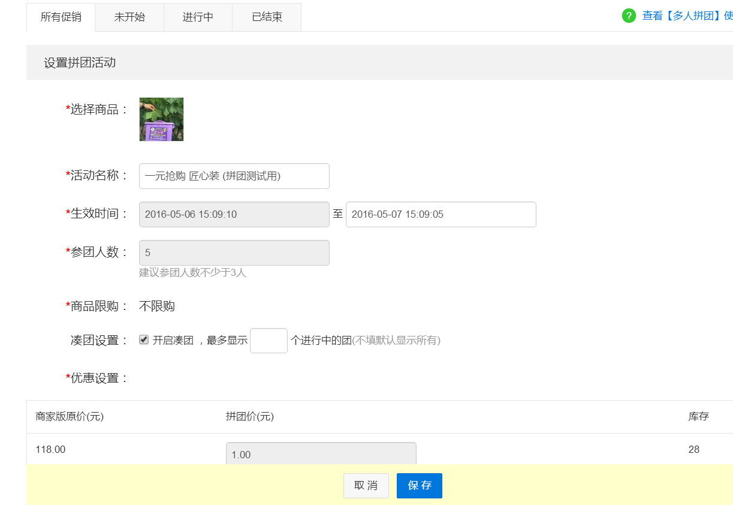
Task: Click the text 个进行中的团(不填默认显示所有)
Action: [x=366, y=340]
